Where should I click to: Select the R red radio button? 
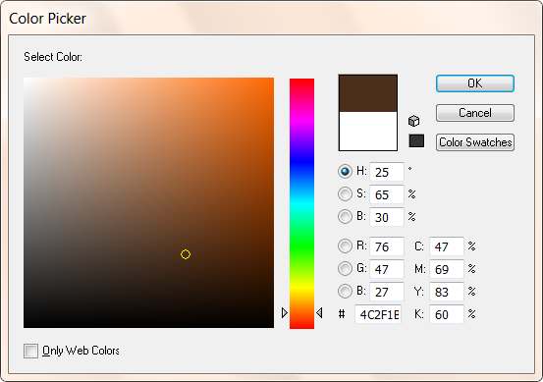(x=345, y=246)
